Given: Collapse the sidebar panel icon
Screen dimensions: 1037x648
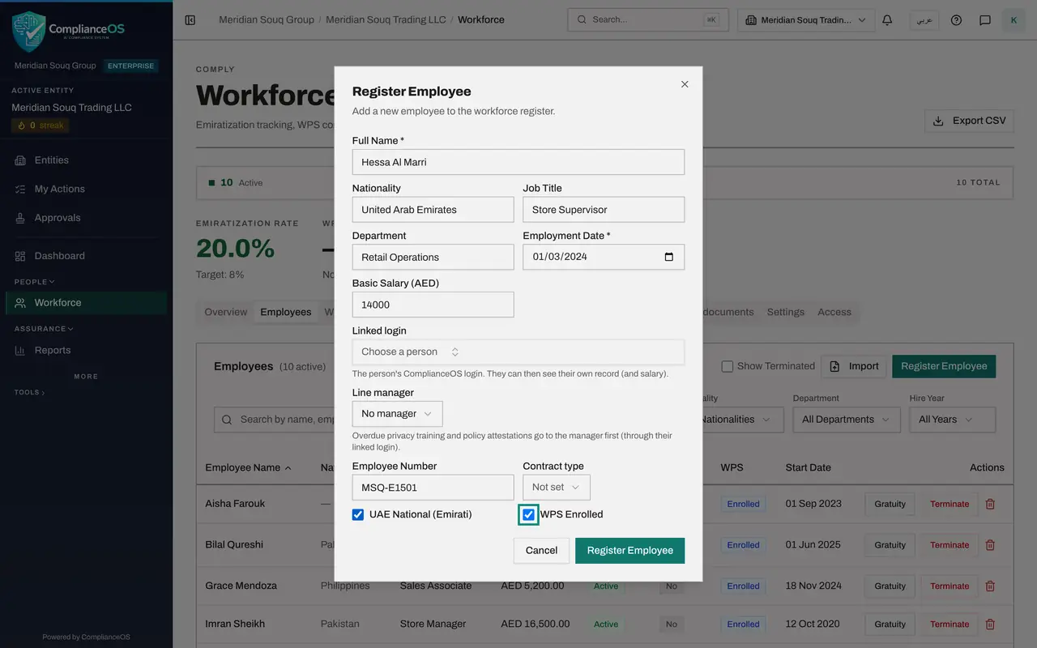Looking at the screenshot, I should coord(190,20).
